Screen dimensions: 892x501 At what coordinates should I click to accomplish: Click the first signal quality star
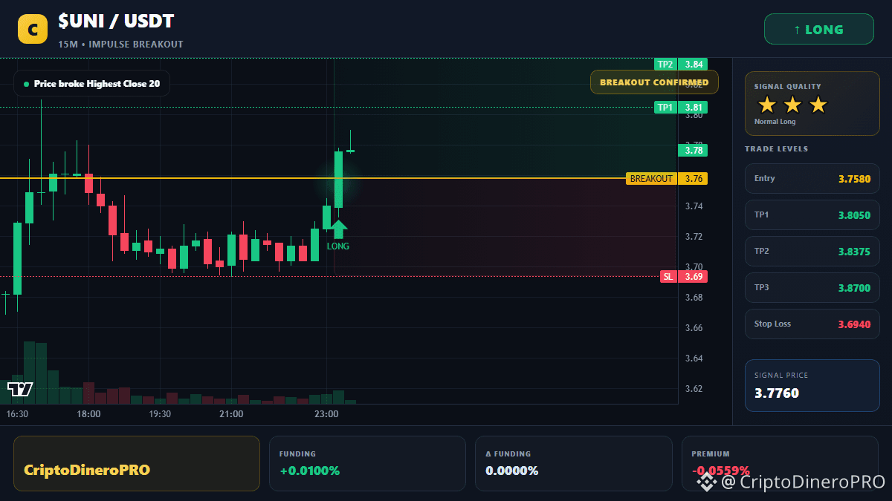767,105
